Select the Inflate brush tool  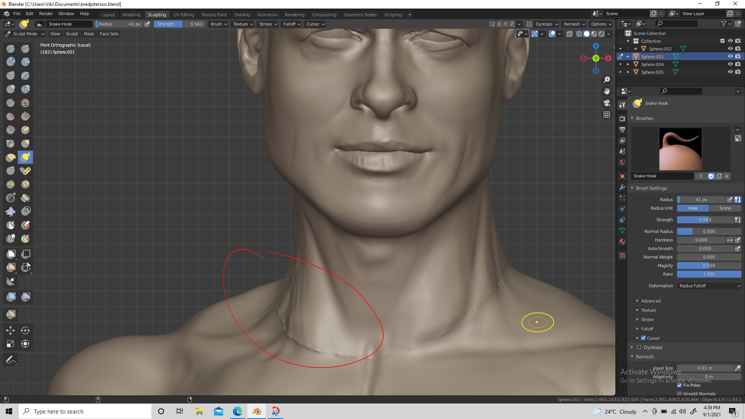coord(10,89)
